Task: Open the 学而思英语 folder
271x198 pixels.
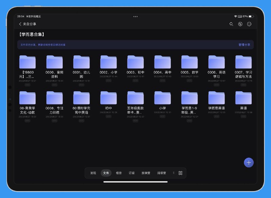Action: click(216, 98)
